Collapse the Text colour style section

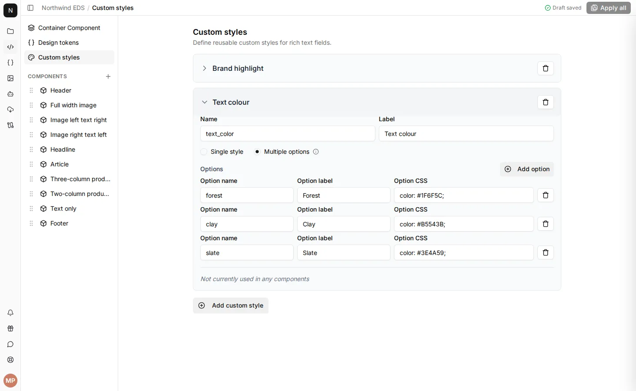point(204,102)
